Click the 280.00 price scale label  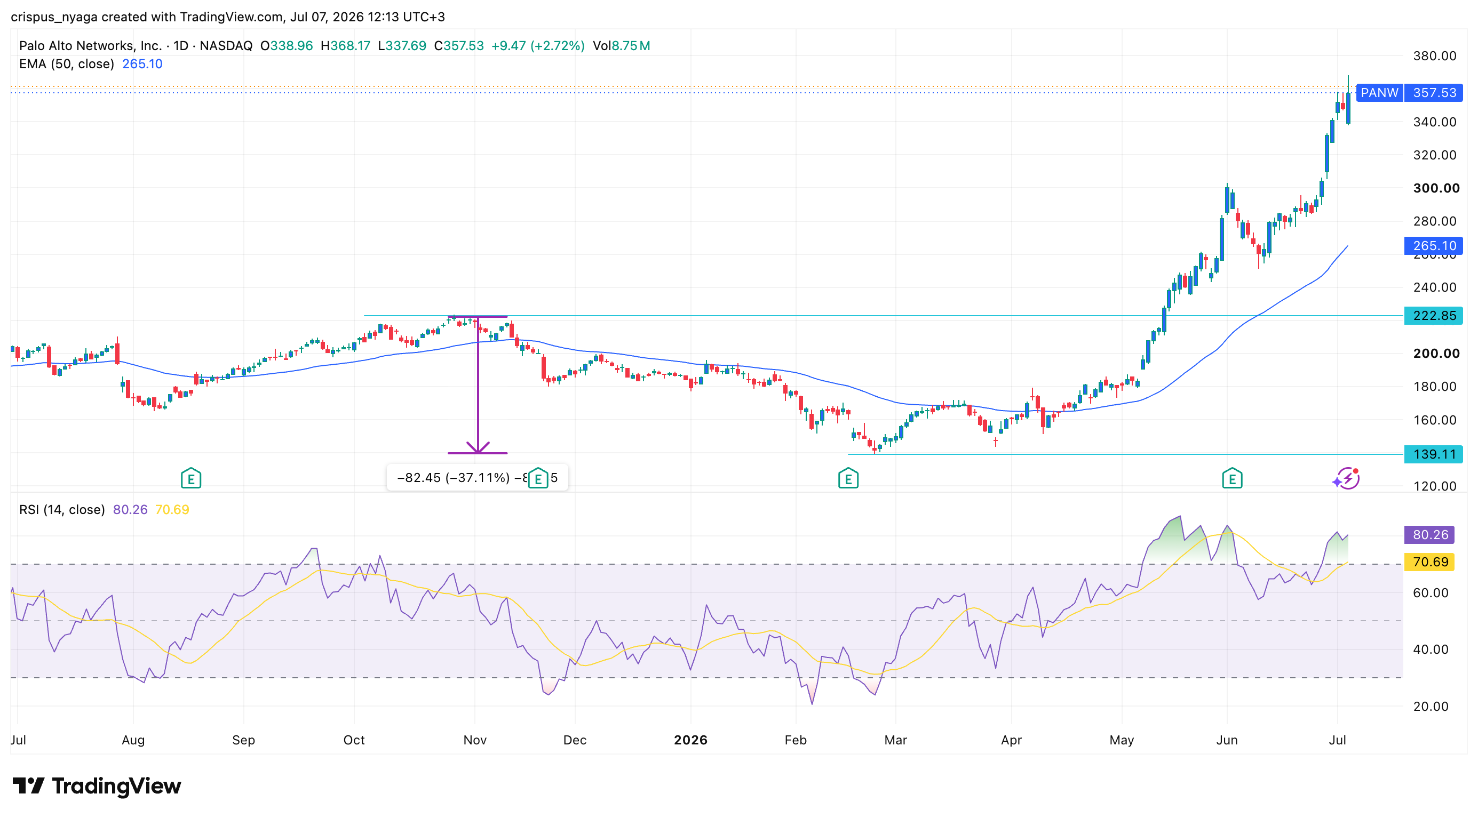pos(1434,221)
